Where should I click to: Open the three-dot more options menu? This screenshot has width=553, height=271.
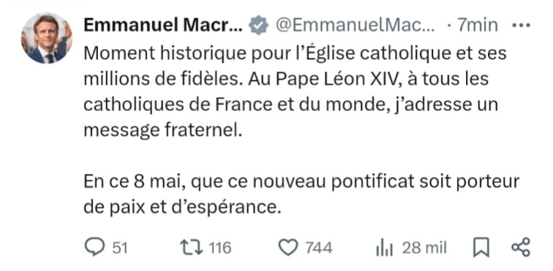521,25
